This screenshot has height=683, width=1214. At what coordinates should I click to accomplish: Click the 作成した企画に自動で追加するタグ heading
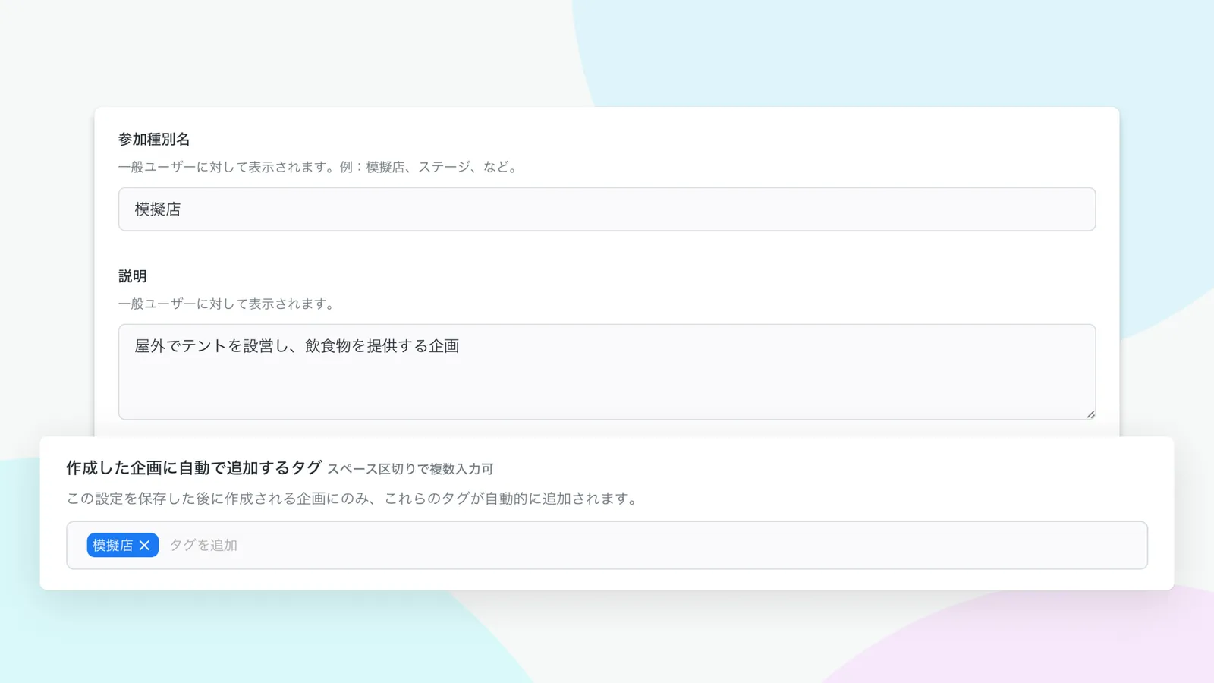[194, 468]
